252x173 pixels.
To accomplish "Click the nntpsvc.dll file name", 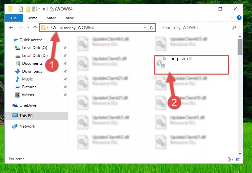I will (x=181, y=59).
